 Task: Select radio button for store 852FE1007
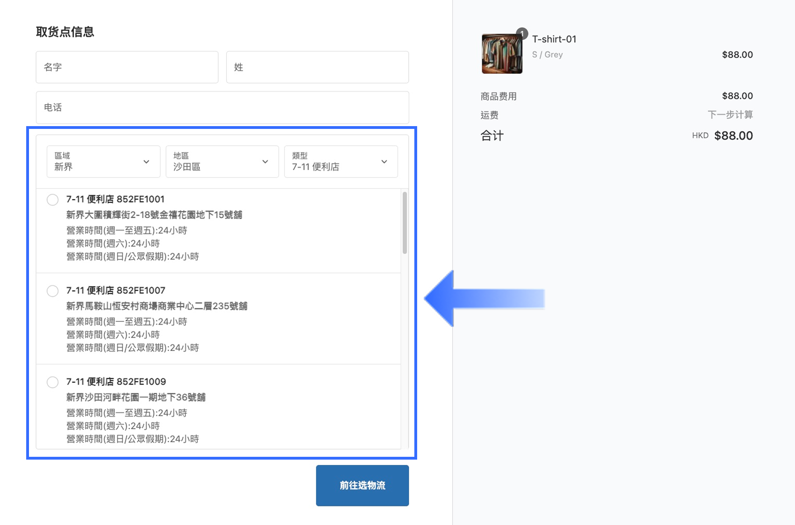tap(53, 291)
